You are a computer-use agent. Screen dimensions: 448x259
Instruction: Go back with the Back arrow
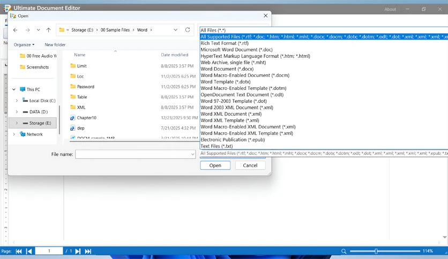click(x=16, y=30)
